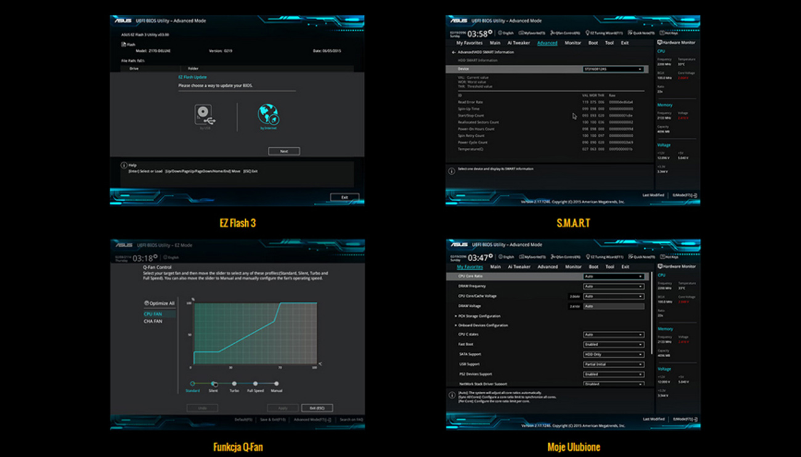Open SATA Support dropdown

[613, 354]
